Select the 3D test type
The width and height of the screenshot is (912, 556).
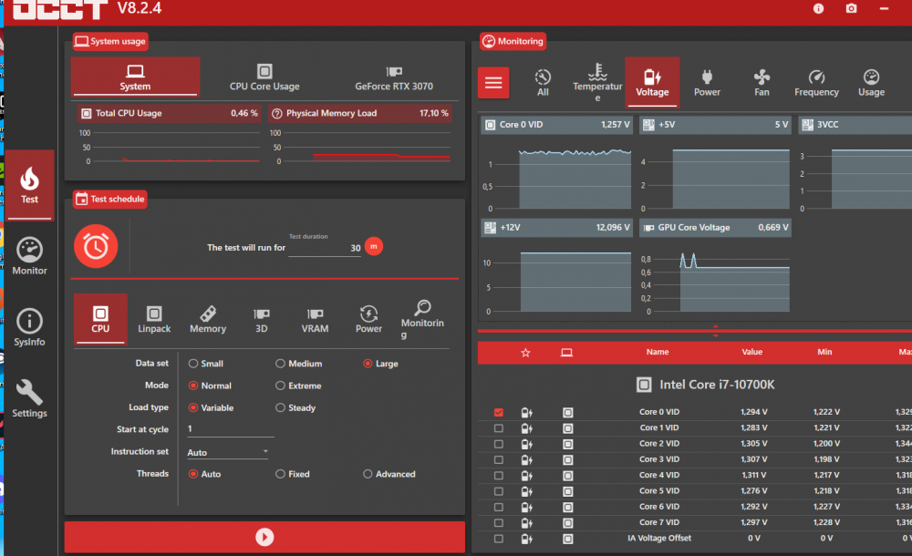point(261,320)
